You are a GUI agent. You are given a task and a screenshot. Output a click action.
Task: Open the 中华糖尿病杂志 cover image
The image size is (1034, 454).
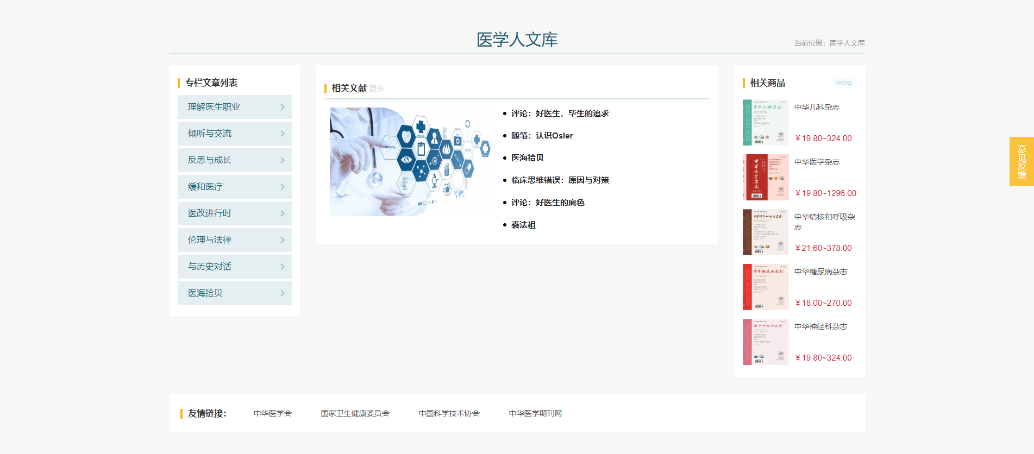[765, 287]
